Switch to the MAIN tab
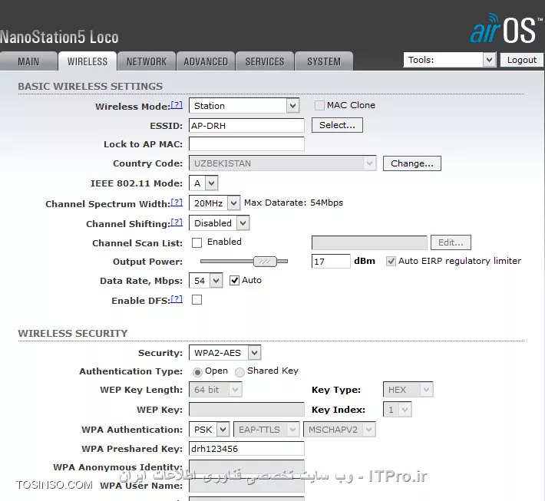The width and height of the screenshot is (545, 501). [x=28, y=61]
